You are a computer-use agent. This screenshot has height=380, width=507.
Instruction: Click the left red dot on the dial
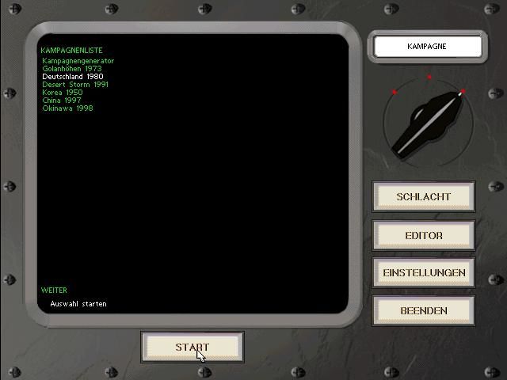click(x=394, y=93)
